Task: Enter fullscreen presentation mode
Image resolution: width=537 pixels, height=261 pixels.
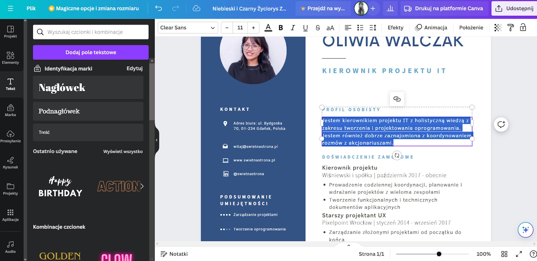Action: click(519, 254)
